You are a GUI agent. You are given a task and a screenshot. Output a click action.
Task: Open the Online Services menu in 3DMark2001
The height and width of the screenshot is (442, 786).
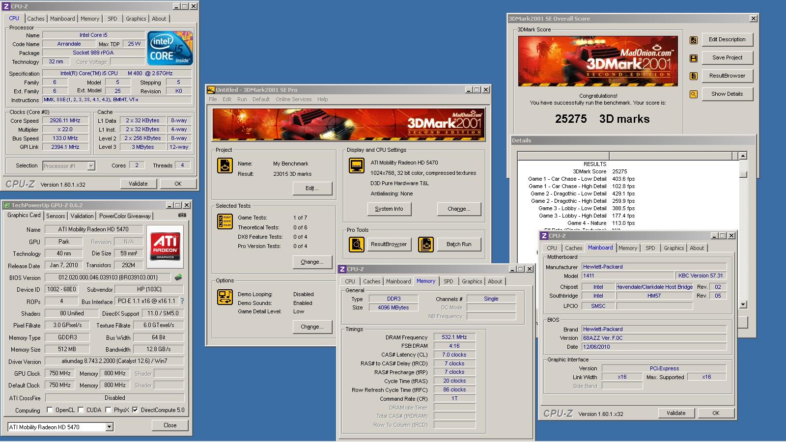pos(293,99)
